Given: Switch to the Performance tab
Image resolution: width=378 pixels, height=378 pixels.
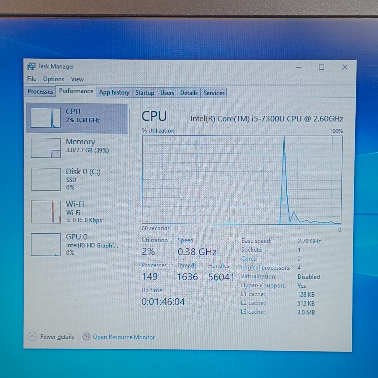Looking at the screenshot, I should [x=76, y=91].
